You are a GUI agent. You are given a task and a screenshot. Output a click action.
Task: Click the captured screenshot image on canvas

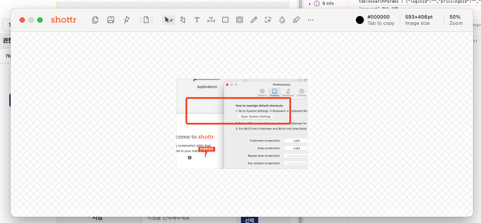click(242, 124)
